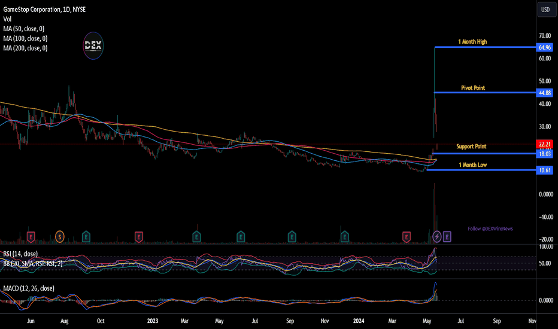Viewport: 558px width, 329px height.
Task: Click the green earnings E marker before 2024
Action: 344,237
